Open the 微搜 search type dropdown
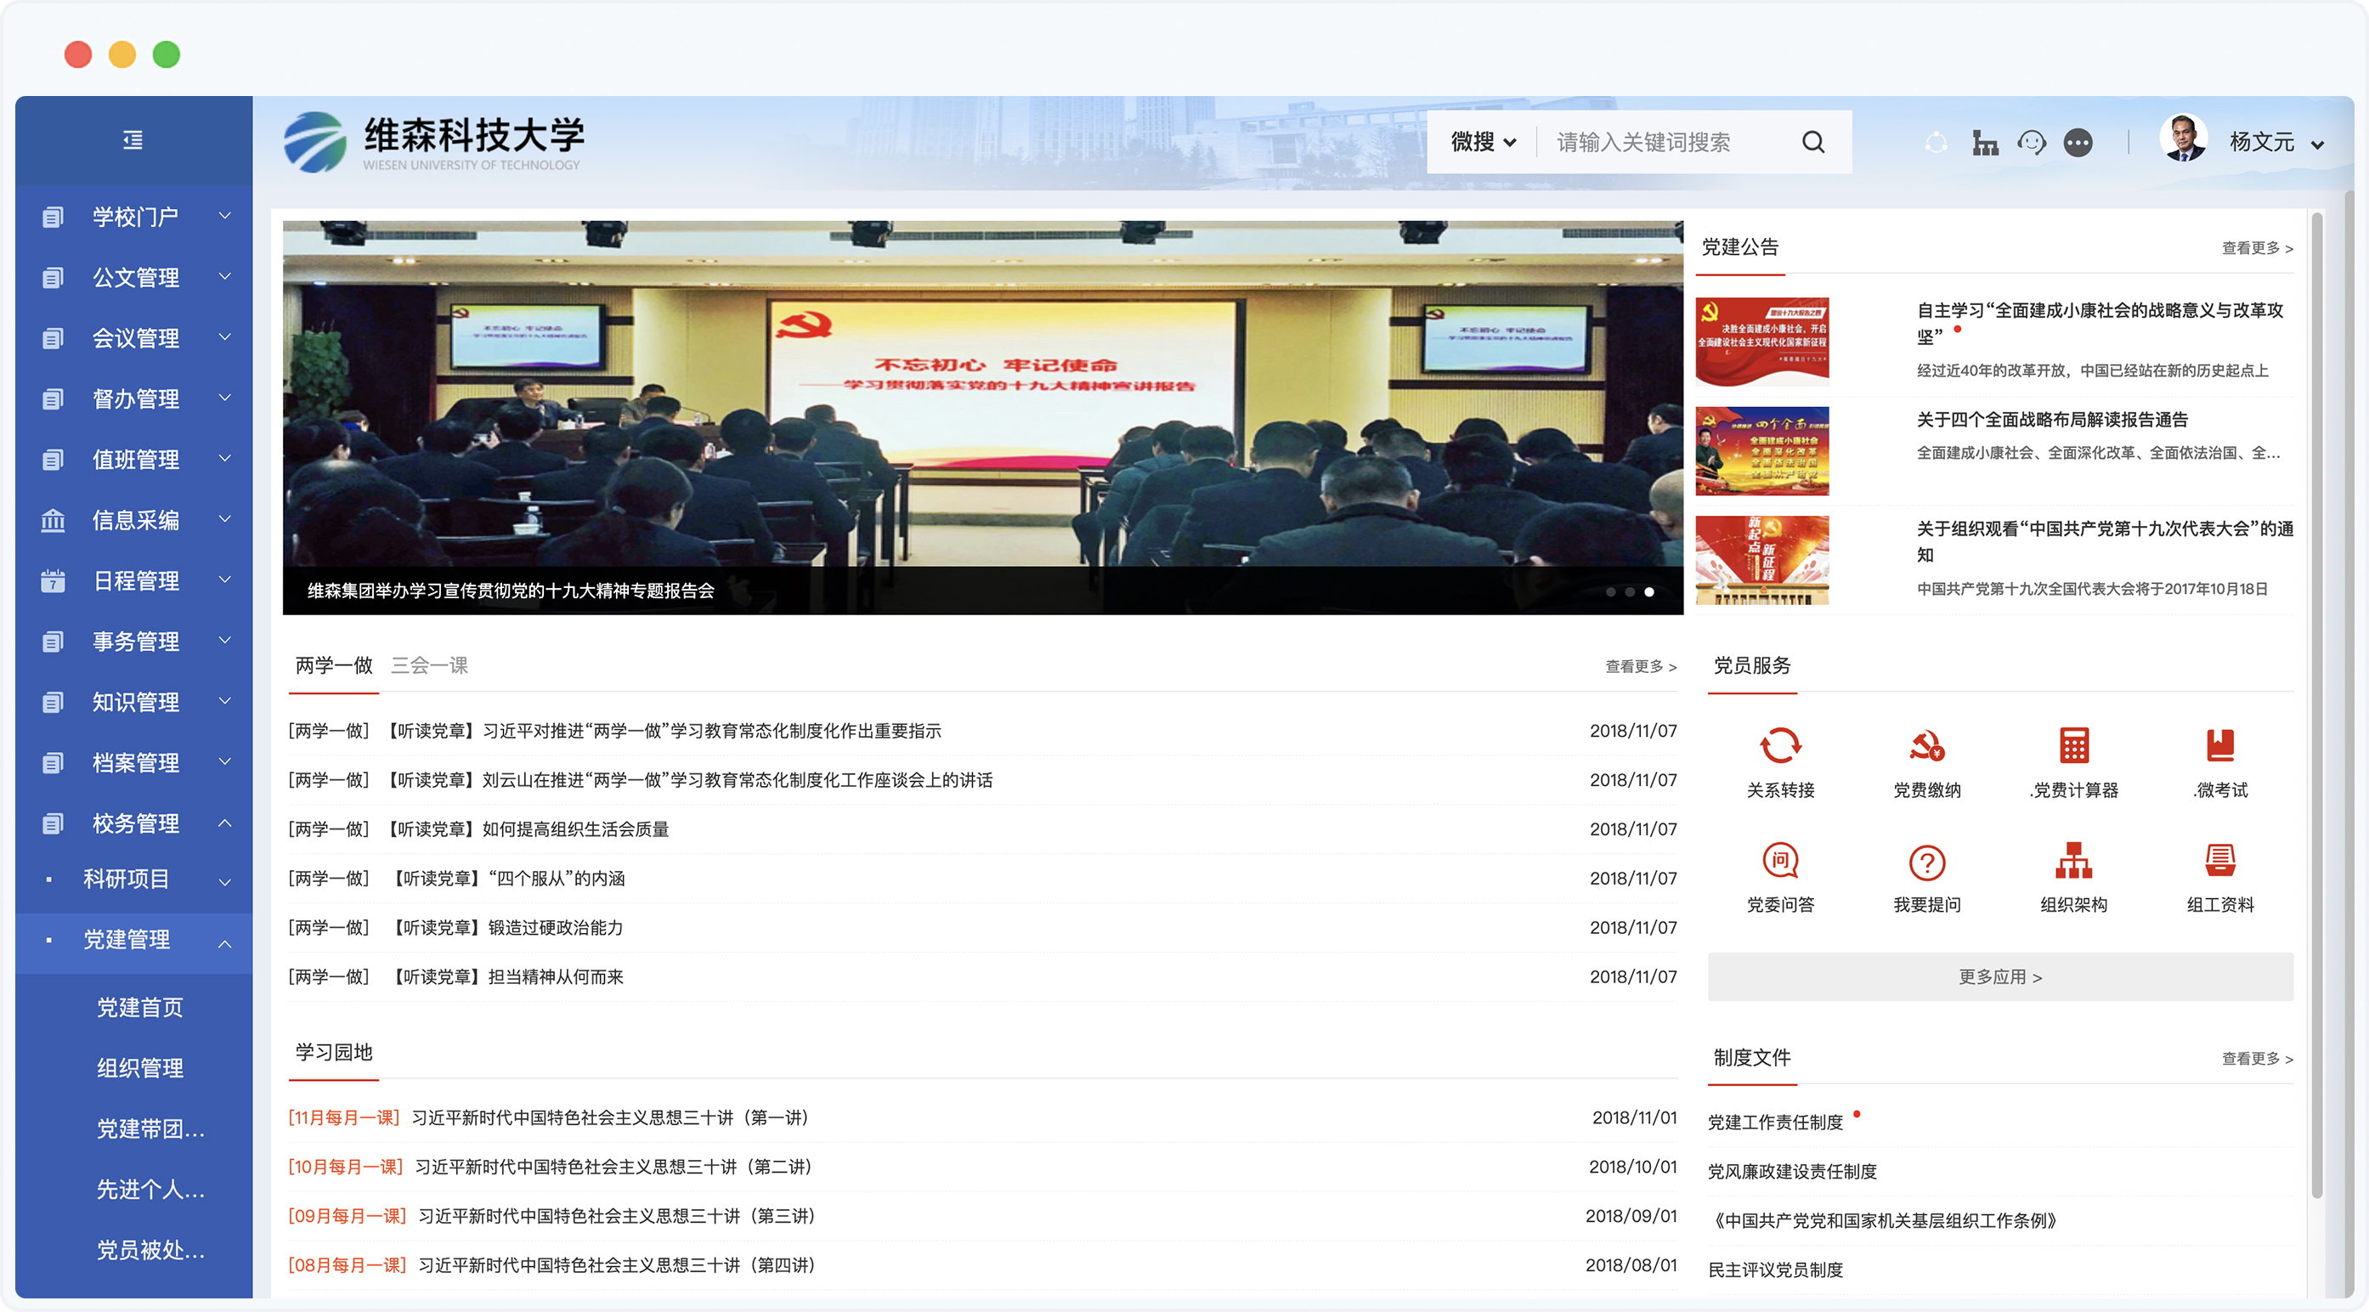 [1483, 142]
